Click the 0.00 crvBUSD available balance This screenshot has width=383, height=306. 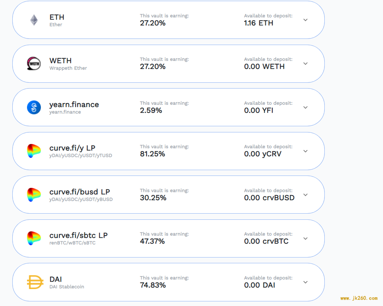[269, 198]
